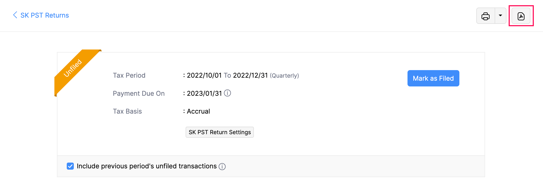Open the info tooltip beside Payment Due On date
This screenshot has width=543, height=195.
pyautogui.click(x=228, y=93)
